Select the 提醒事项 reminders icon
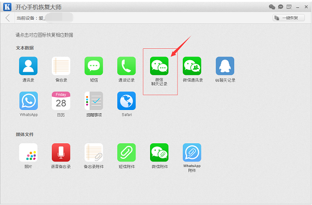312x205 pixels. (x=94, y=101)
